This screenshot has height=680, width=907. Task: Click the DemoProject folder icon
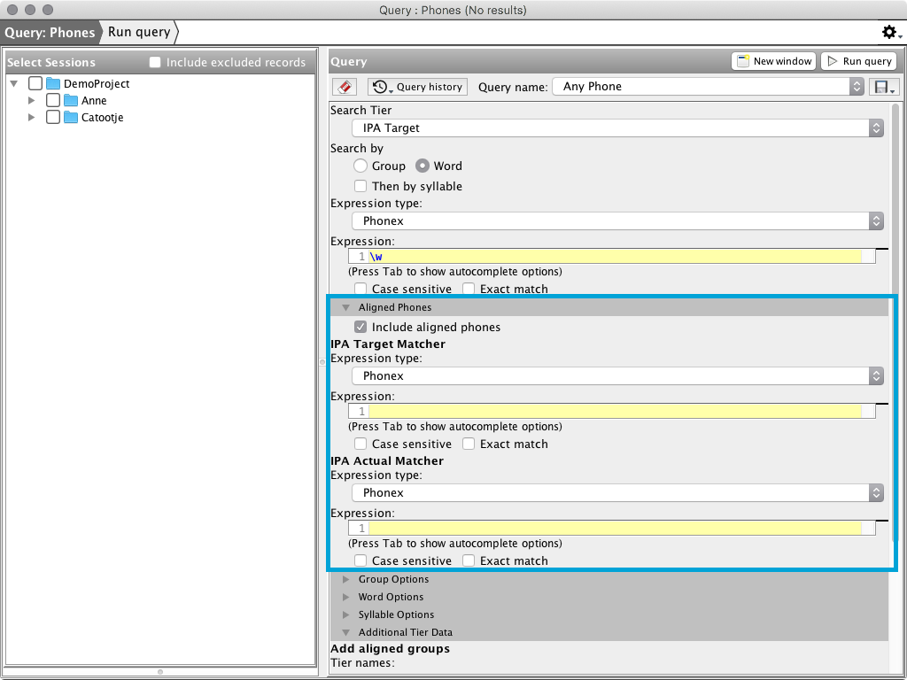pos(53,84)
